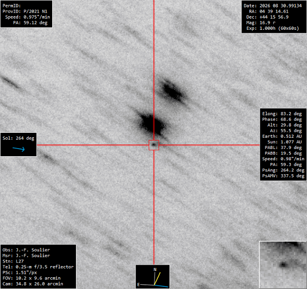
Task: Select the 'Sun: 1.077 AU' entry
Action: pyautogui.click(x=285, y=142)
